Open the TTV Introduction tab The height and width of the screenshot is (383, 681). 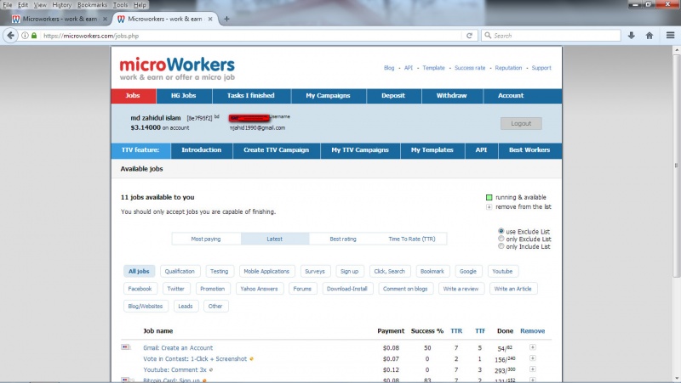coord(201,150)
